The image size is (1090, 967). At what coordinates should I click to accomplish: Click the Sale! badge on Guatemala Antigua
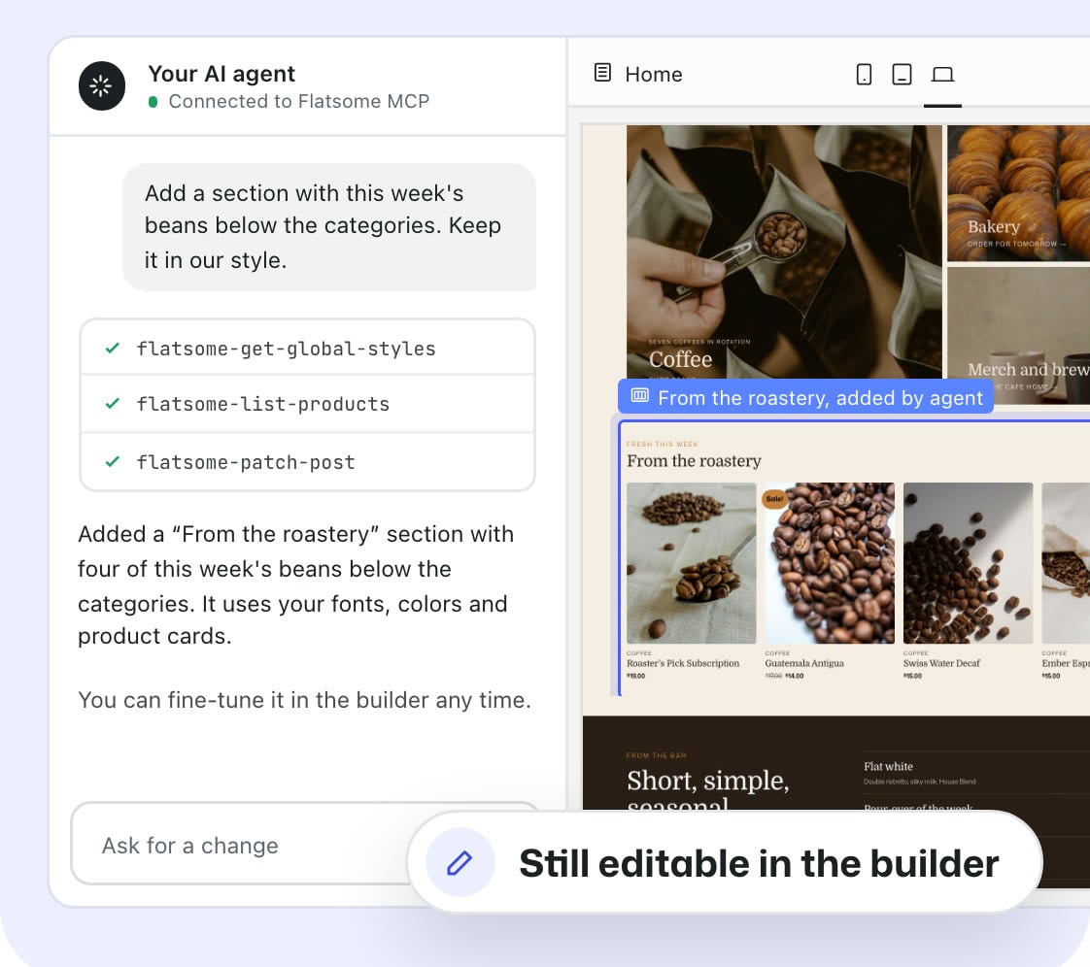(774, 499)
